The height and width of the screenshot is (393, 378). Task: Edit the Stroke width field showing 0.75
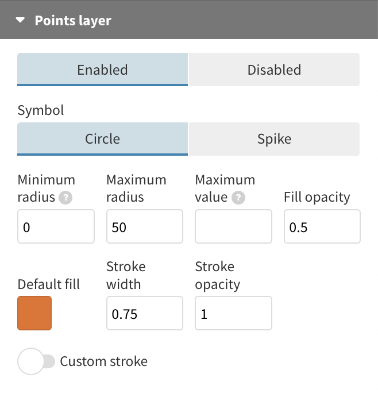pos(145,313)
